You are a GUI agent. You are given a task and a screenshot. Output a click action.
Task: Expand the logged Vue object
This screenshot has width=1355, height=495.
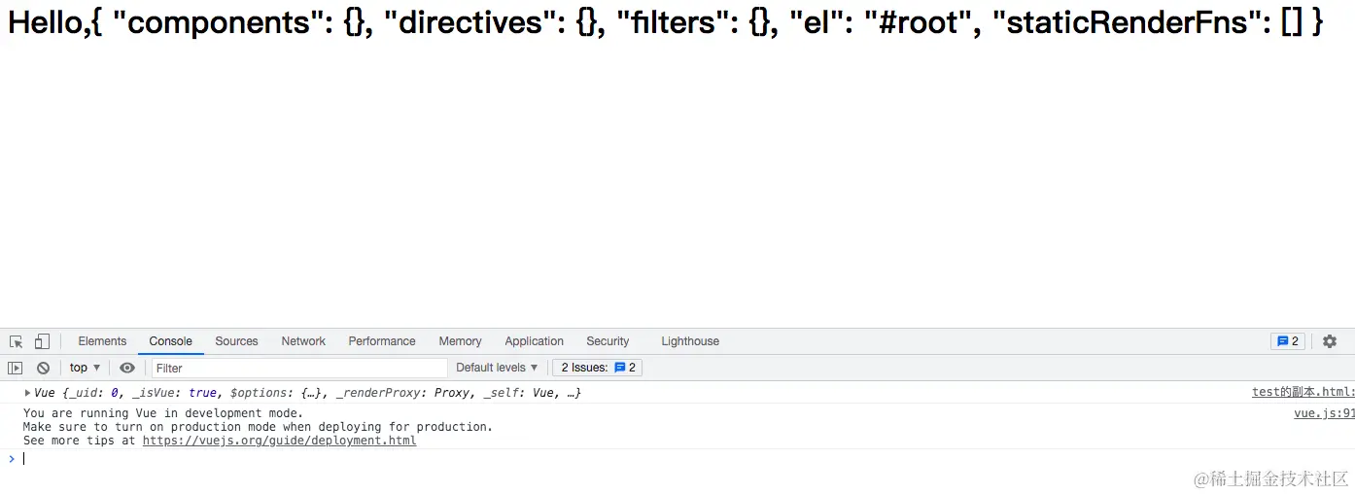click(28, 393)
